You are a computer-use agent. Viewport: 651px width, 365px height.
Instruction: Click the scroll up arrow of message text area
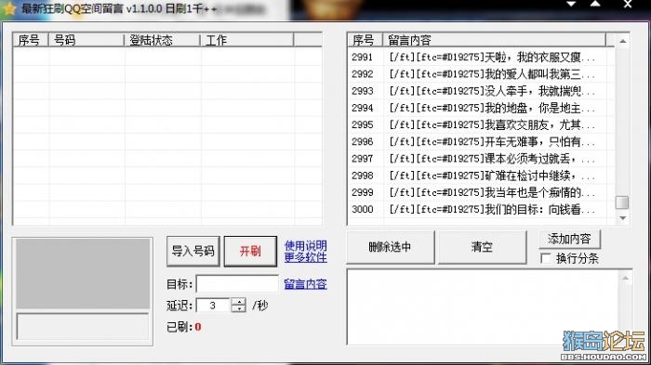pyautogui.click(x=625, y=278)
